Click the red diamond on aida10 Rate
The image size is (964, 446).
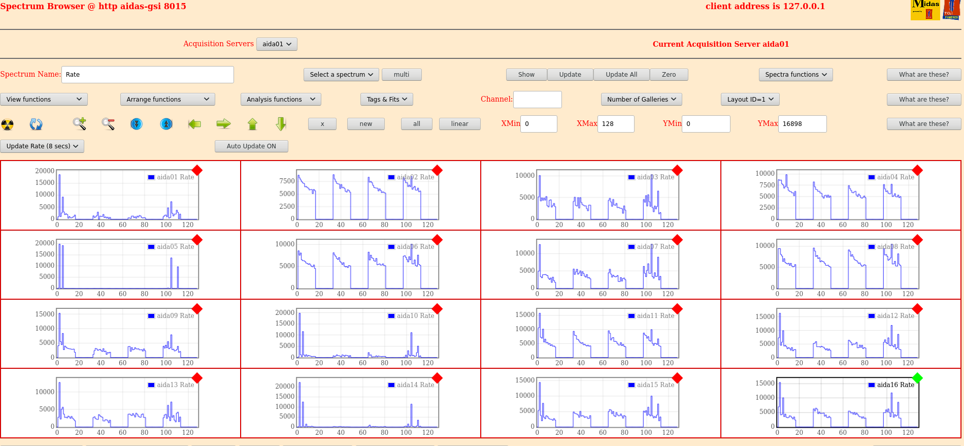pyautogui.click(x=437, y=309)
